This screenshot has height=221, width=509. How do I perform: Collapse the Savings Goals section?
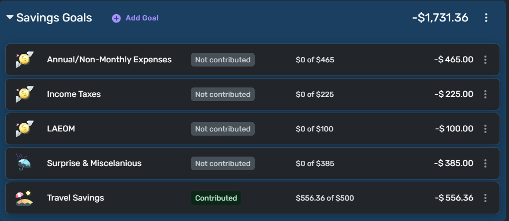pos(10,17)
